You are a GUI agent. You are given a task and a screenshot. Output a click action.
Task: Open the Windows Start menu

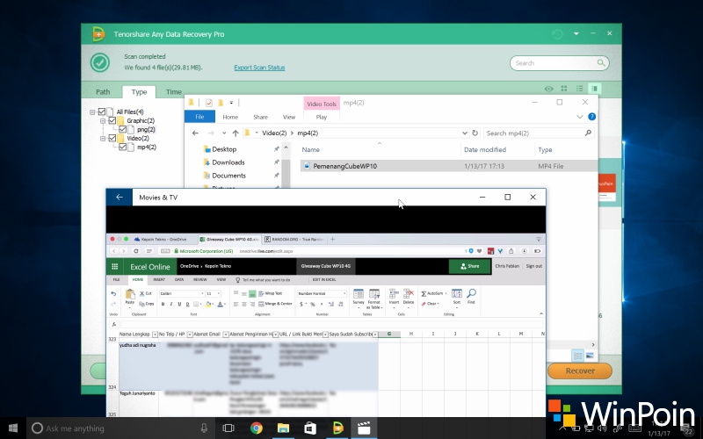(13, 428)
